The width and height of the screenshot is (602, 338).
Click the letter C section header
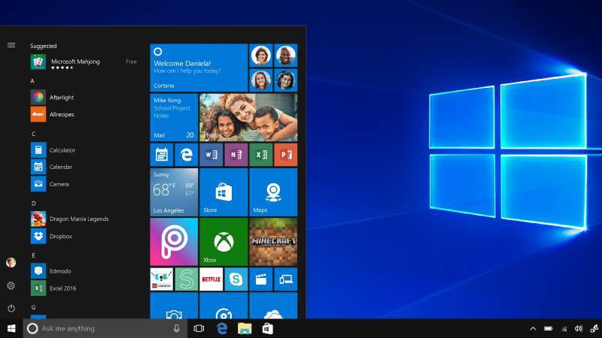coord(33,134)
